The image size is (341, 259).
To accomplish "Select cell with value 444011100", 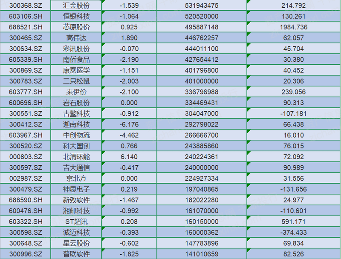I will click(x=202, y=49).
